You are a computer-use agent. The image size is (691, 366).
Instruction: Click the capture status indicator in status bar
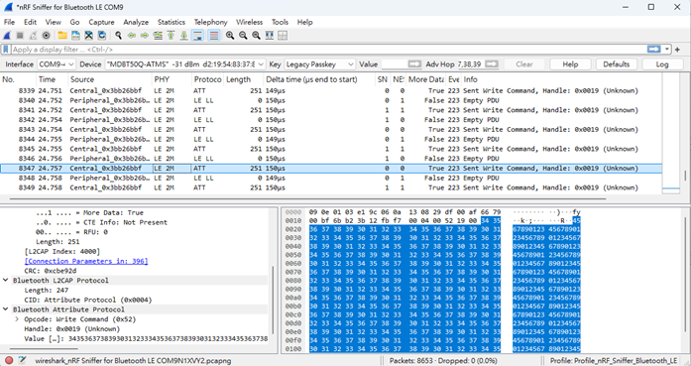tap(8, 360)
